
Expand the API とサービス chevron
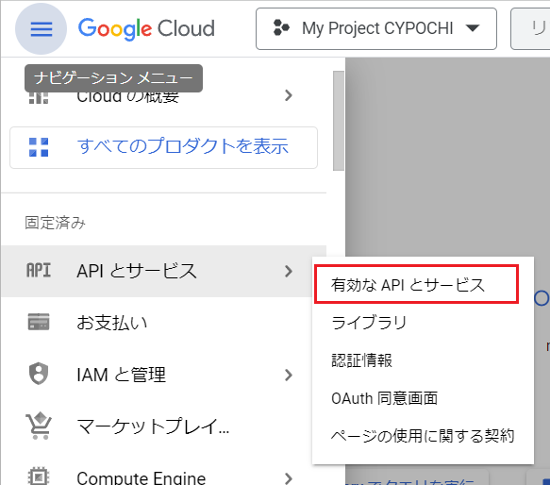tap(289, 271)
